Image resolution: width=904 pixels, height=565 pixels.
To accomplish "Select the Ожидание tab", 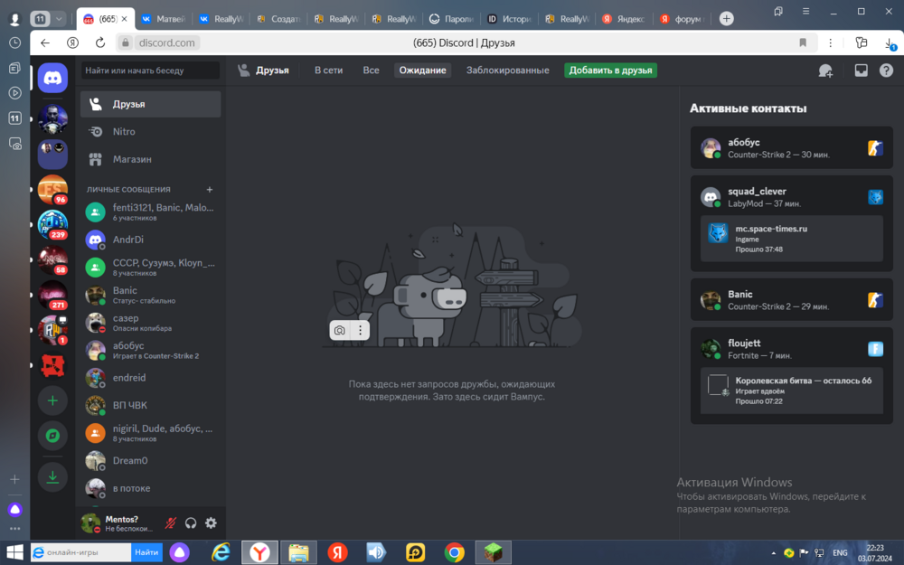I will tap(422, 71).
